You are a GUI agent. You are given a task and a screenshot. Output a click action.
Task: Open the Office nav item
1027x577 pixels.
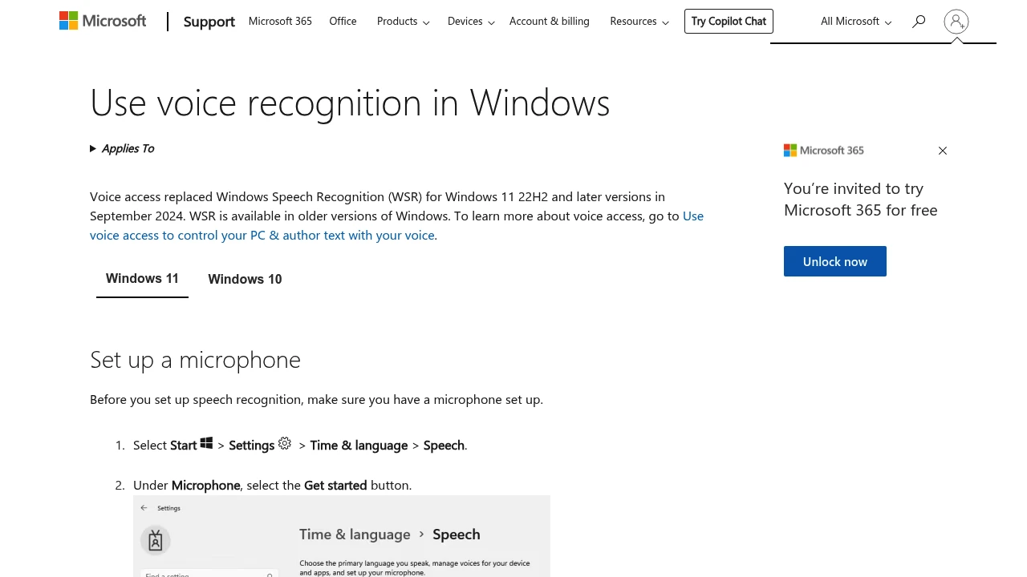(x=343, y=22)
